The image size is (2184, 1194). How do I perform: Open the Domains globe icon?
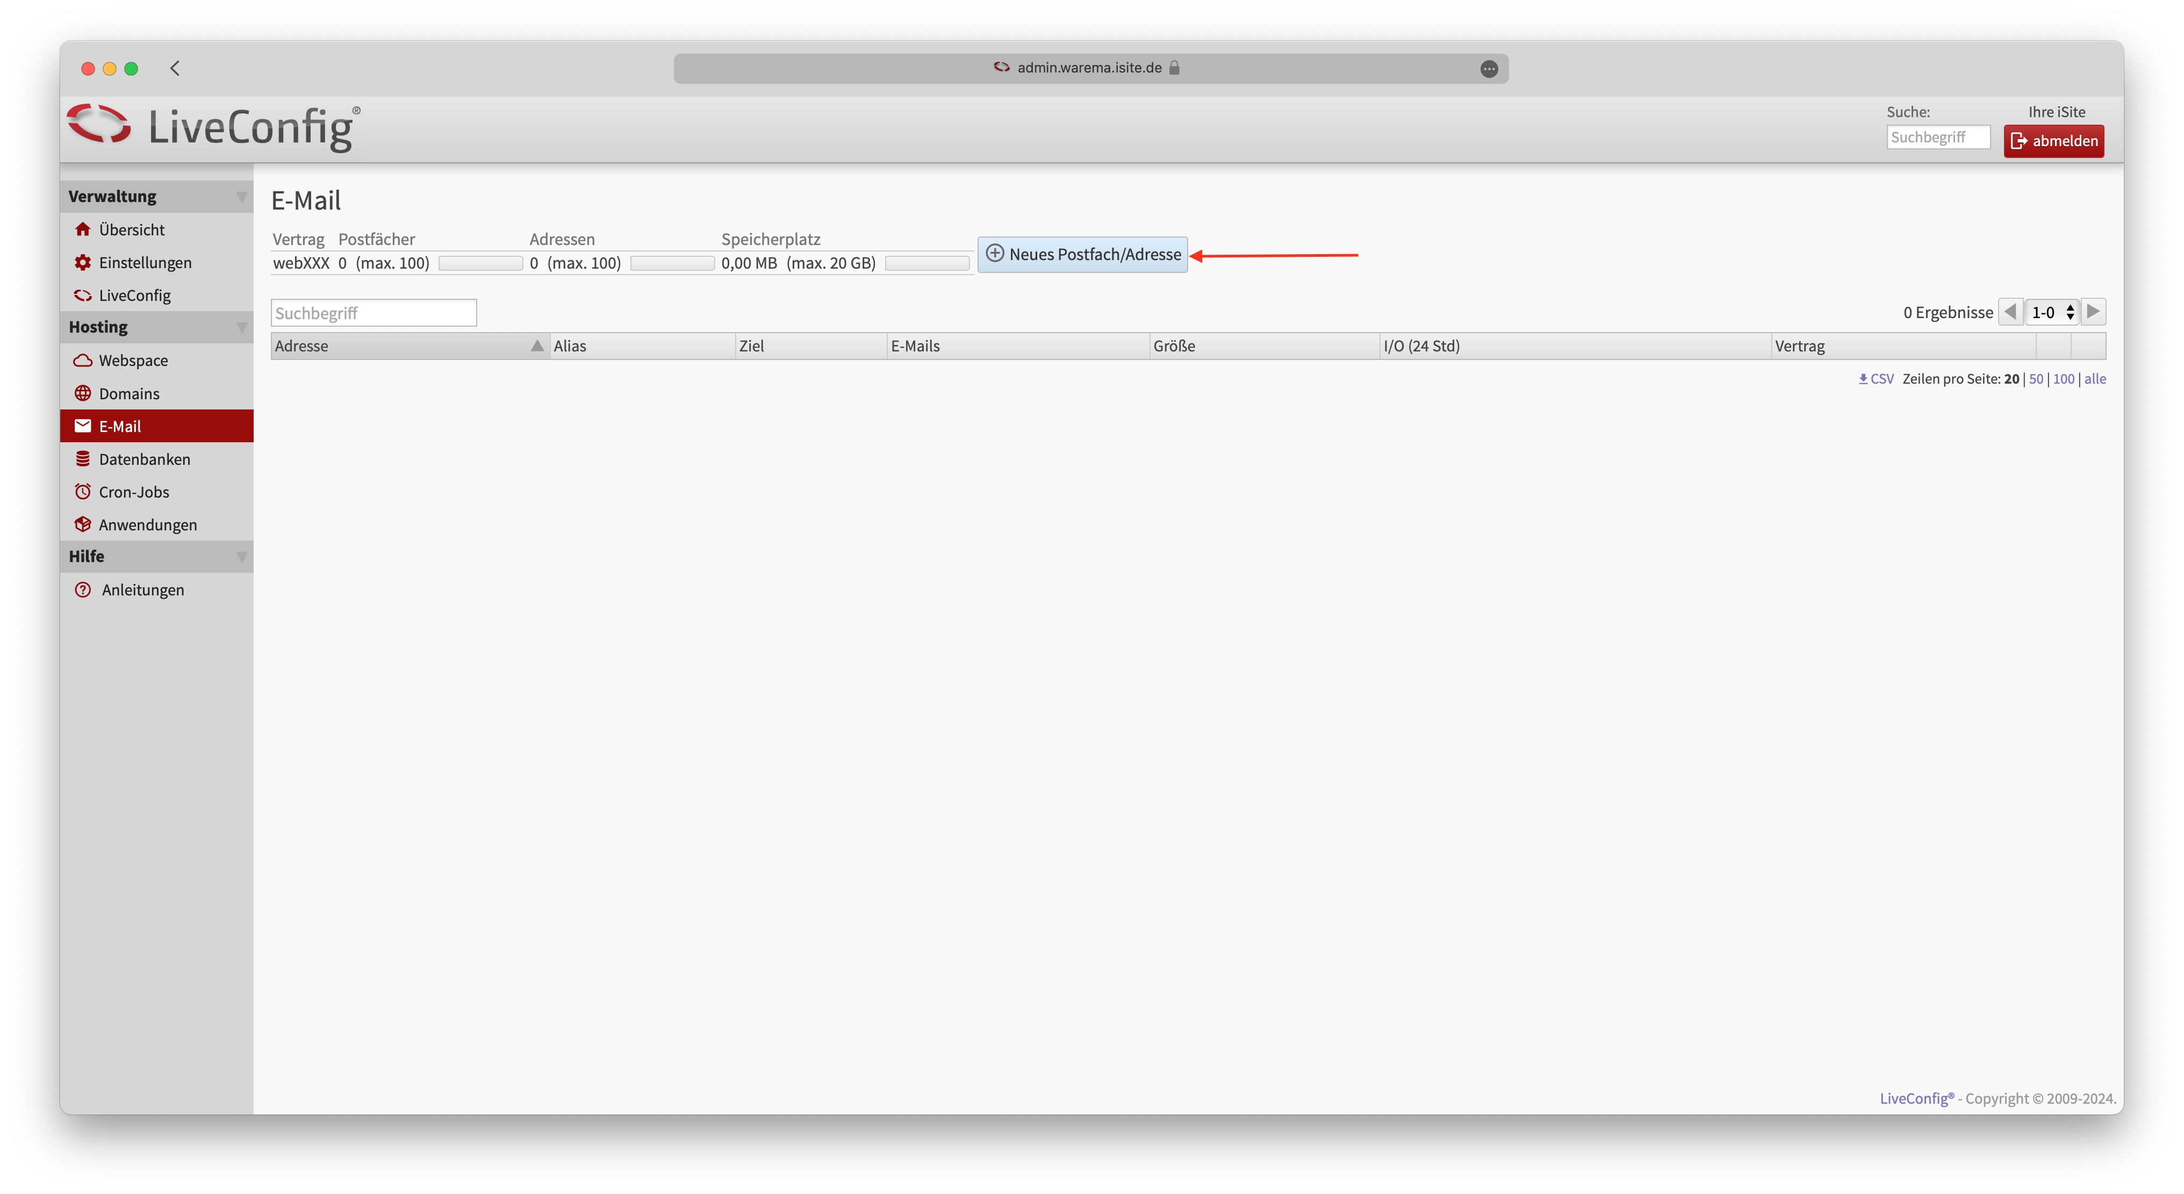click(82, 393)
